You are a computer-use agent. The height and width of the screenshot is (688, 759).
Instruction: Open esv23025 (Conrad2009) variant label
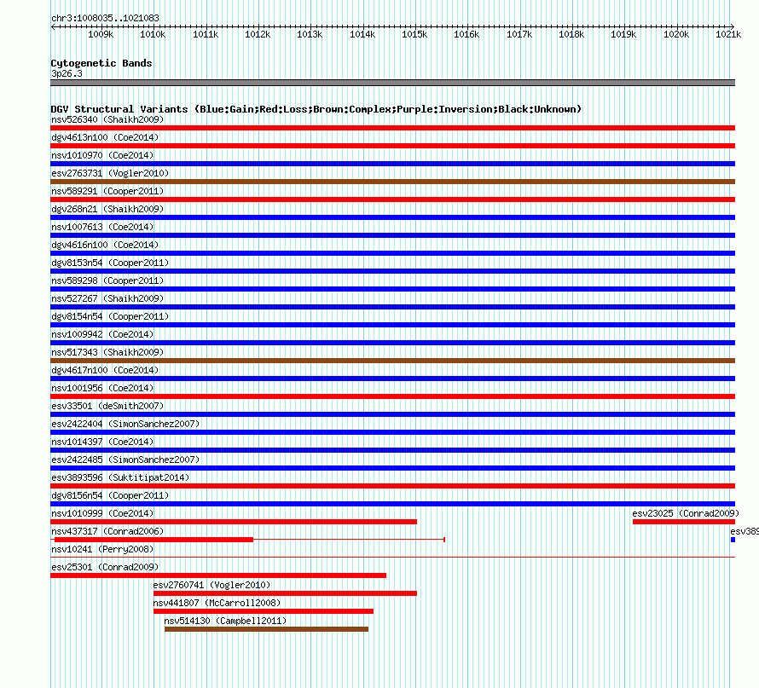(686, 513)
